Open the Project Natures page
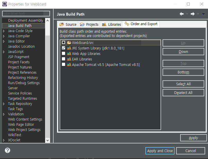The image size is (208, 159). tap(20, 67)
